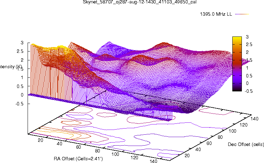Pick the value -0.5 on the color bar scale
The width and height of the screenshot is (264, 163).
pyautogui.click(x=249, y=91)
